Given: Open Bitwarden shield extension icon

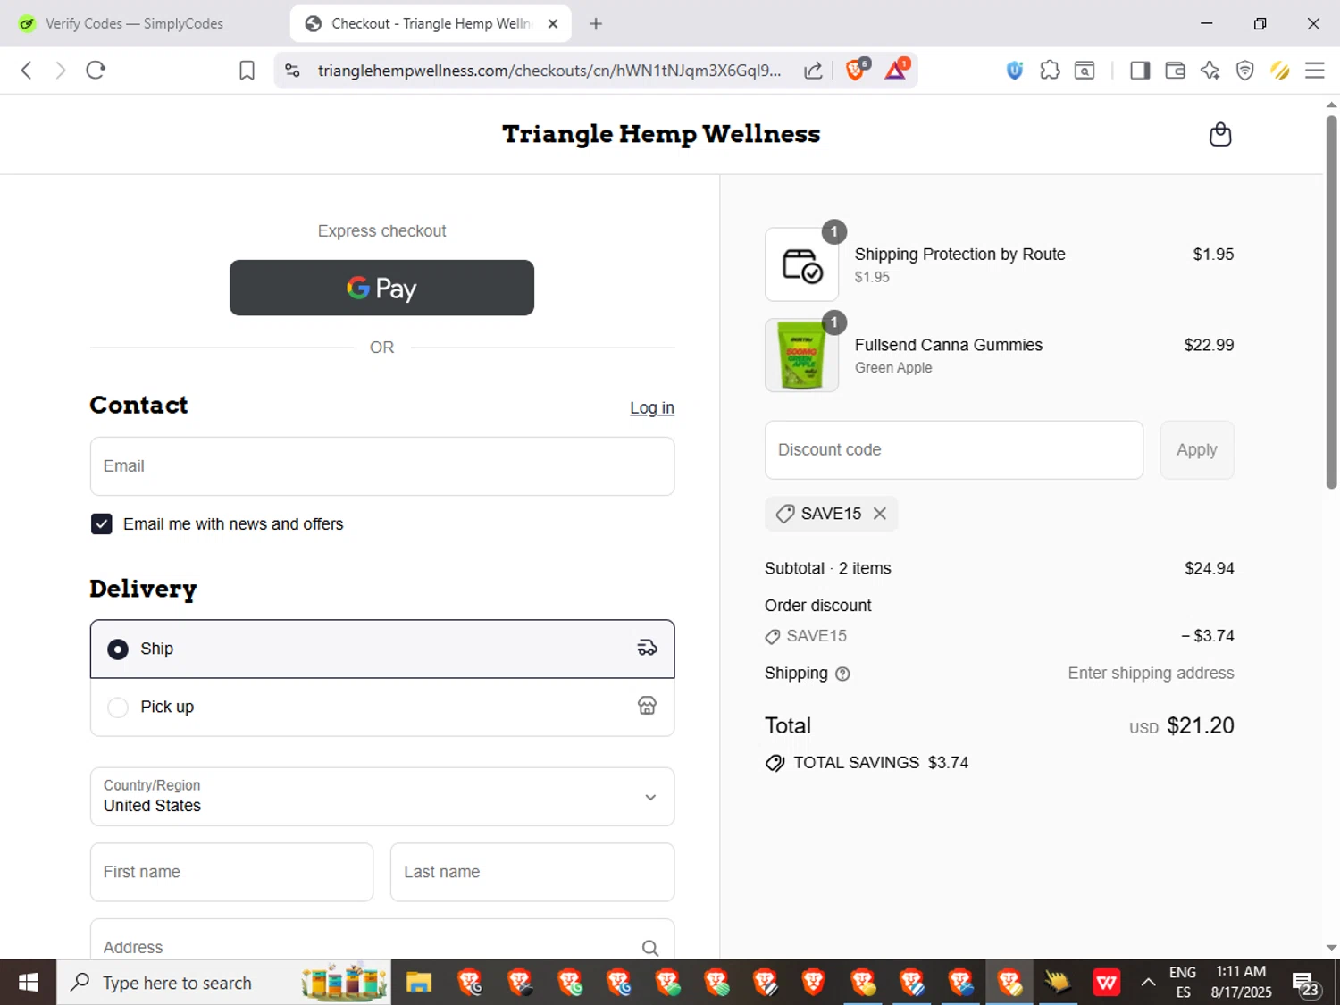Looking at the screenshot, I should [1015, 71].
